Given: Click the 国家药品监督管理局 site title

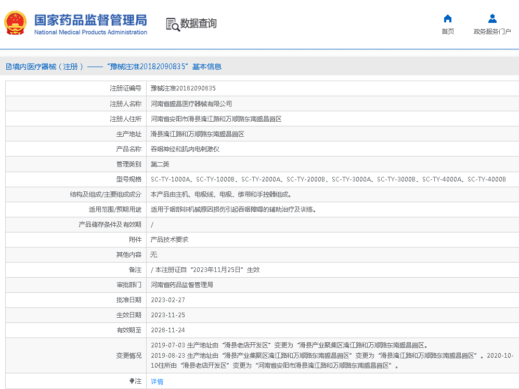Looking at the screenshot, I should click(90, 20).
